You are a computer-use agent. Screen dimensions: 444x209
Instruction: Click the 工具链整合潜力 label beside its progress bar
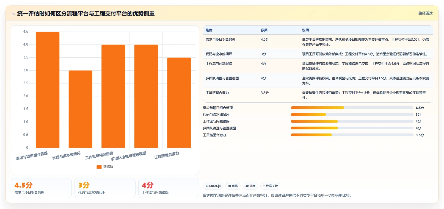(x=214, y=135)
